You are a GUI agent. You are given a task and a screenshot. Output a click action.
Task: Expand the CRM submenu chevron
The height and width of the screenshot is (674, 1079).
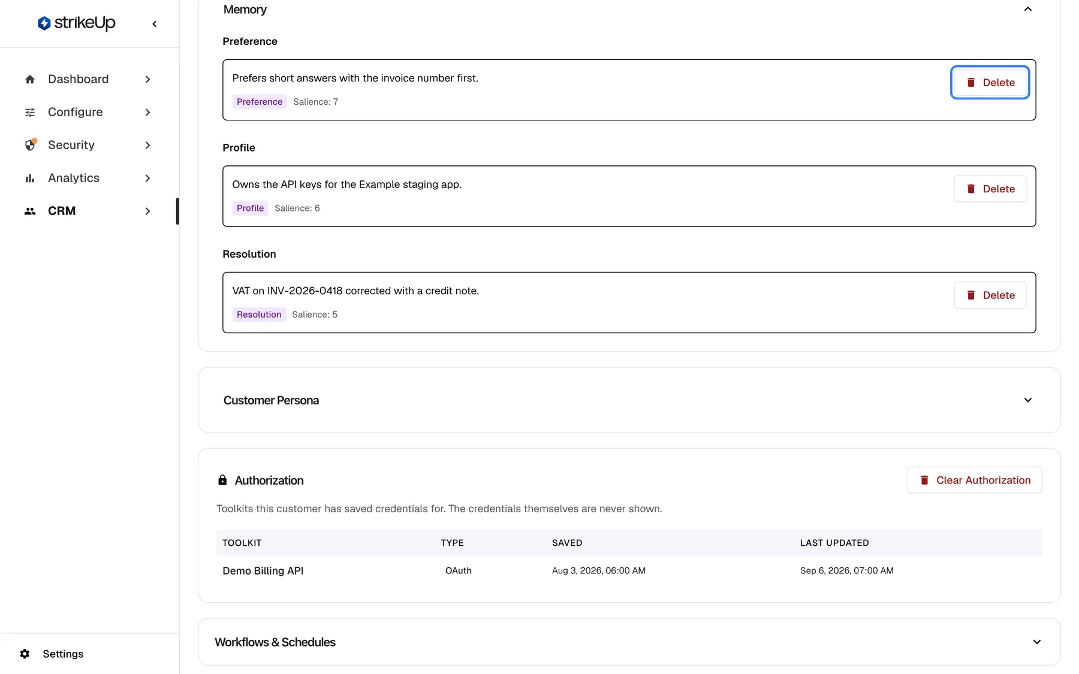tap(147, 211)
